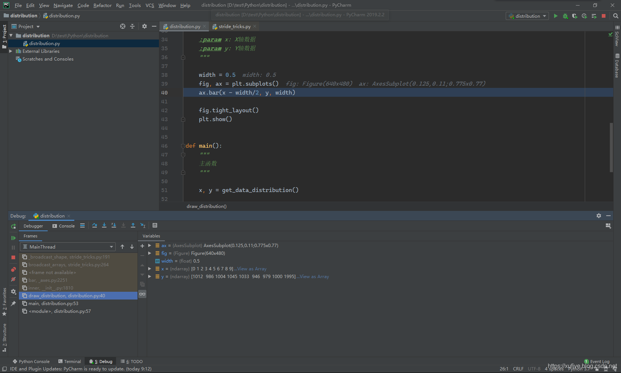The image size is (621, 373).
Task: Stop the debug session
Action: pos(13,257)
